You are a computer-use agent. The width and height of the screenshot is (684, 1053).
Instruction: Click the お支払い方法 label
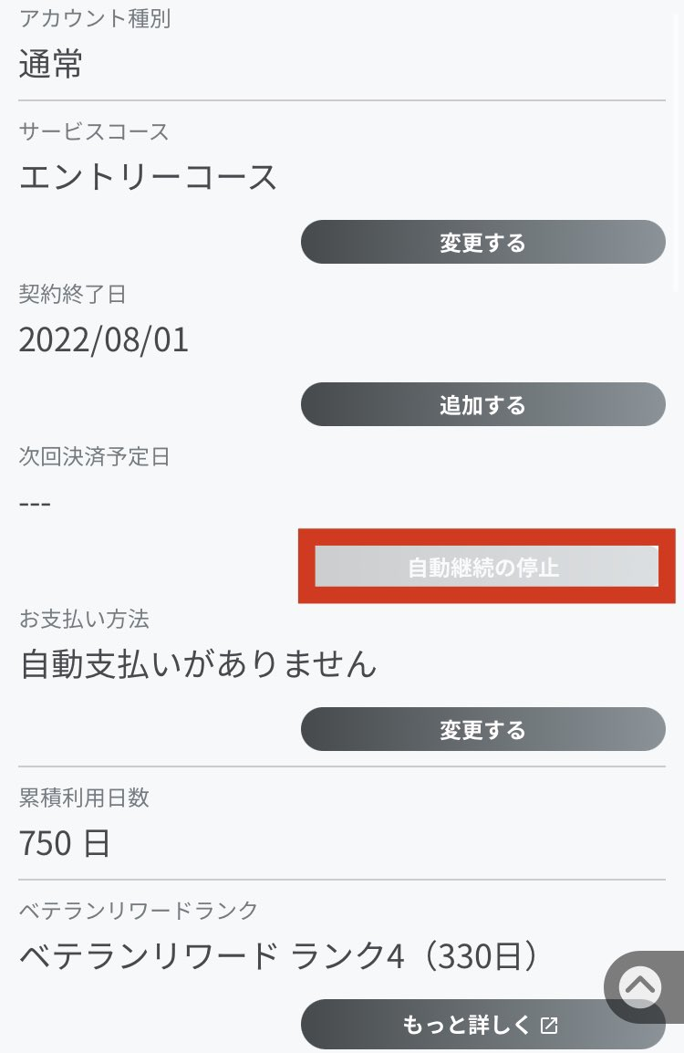[84, 620]
